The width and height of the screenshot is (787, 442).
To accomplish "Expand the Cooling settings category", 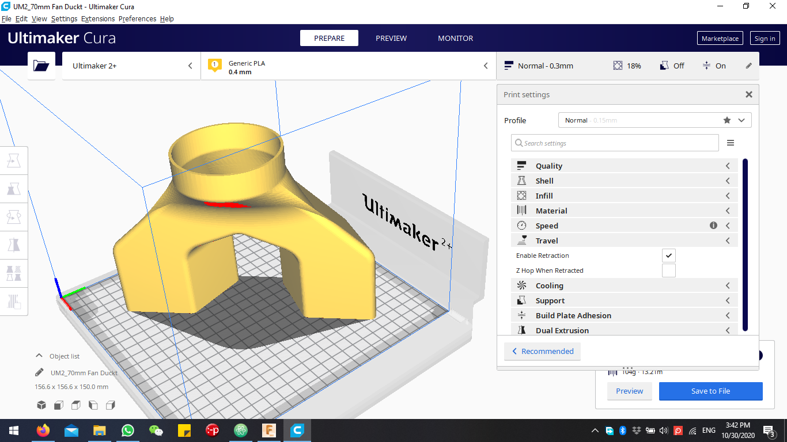I will click(x=625, y=285).
